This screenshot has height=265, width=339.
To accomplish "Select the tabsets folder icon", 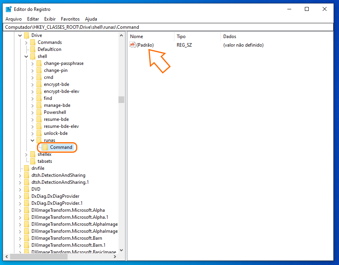I will pyautogui.click(x=33, y=161).
